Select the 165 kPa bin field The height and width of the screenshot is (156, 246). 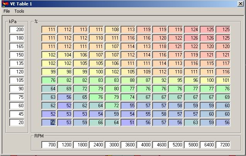[17, 46]
